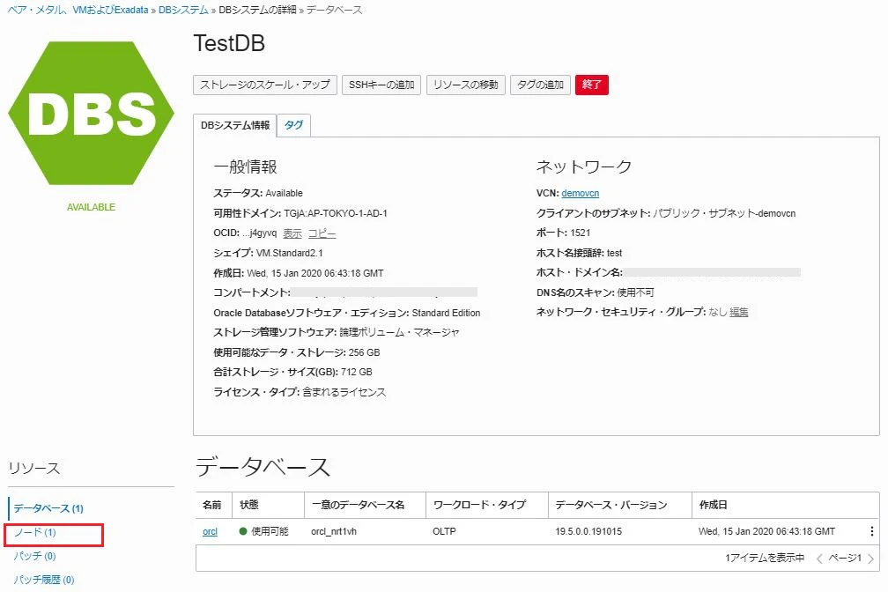Edit network security groups via 編集 link

click(x=738, y=312)
